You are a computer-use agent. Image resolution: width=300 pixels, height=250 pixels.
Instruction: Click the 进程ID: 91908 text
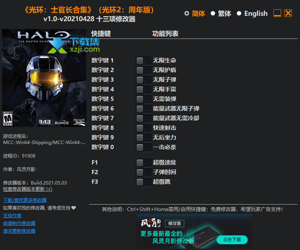pos(19,156)
